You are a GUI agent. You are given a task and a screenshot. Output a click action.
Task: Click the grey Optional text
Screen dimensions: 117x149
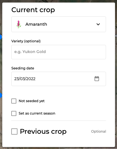[99, 132]
